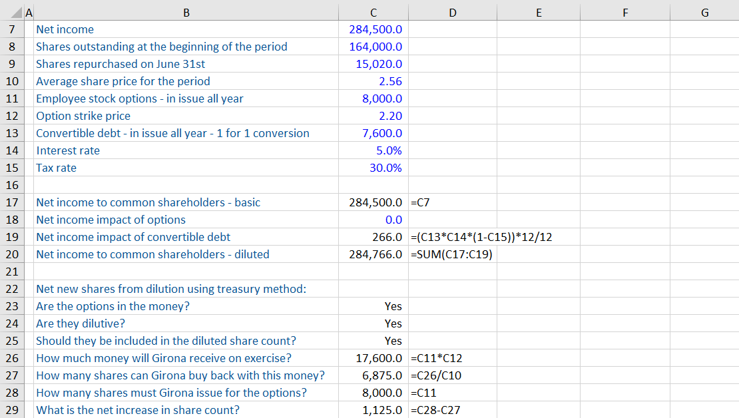739x418 pixels.
Task: Select column D header
Action: pyautogui.click(x=453, y=12)
